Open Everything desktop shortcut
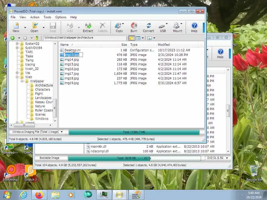 point(10,173)
